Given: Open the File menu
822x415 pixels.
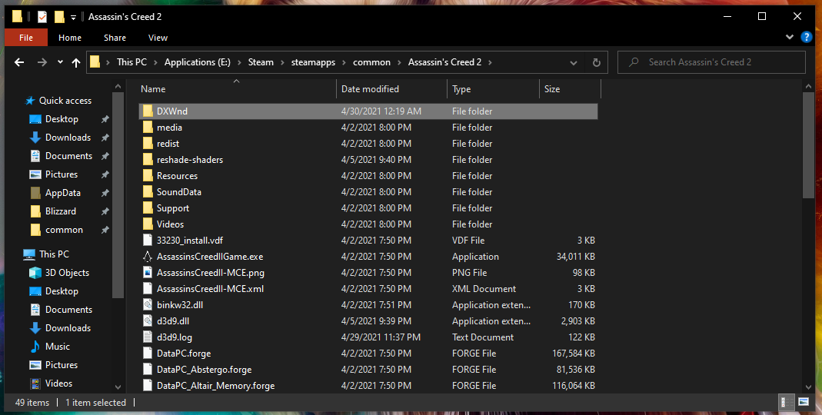Looking at the screenshot, I should click(x=25, y=38).
